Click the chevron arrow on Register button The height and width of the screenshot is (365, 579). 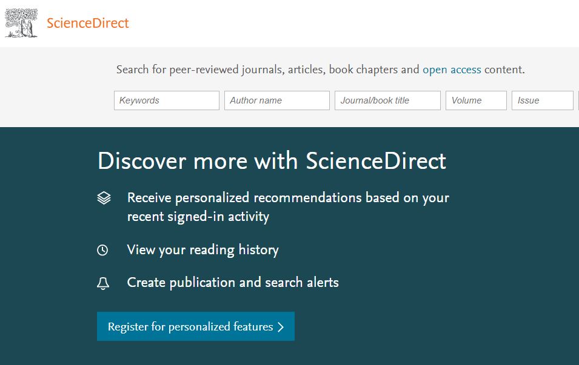[281, 327]
